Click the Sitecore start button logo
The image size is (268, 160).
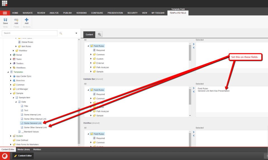pos(5,156)
